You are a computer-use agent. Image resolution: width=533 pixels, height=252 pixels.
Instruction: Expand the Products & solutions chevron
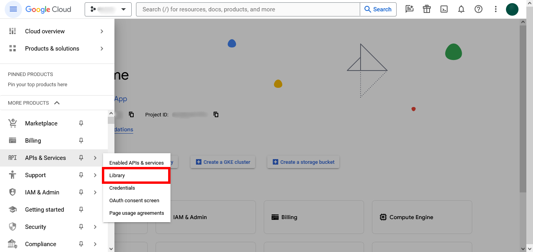pos(102,49)
